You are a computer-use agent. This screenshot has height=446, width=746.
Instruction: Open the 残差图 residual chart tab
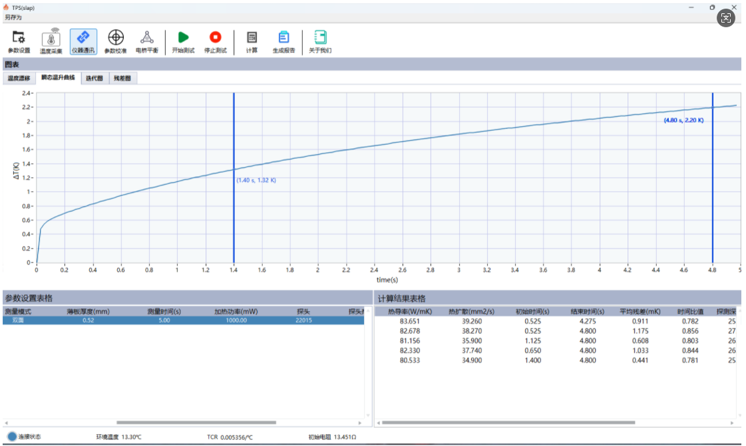click(122, 78)
